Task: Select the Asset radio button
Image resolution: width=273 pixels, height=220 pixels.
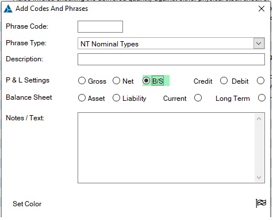Action: coord(82,98)
